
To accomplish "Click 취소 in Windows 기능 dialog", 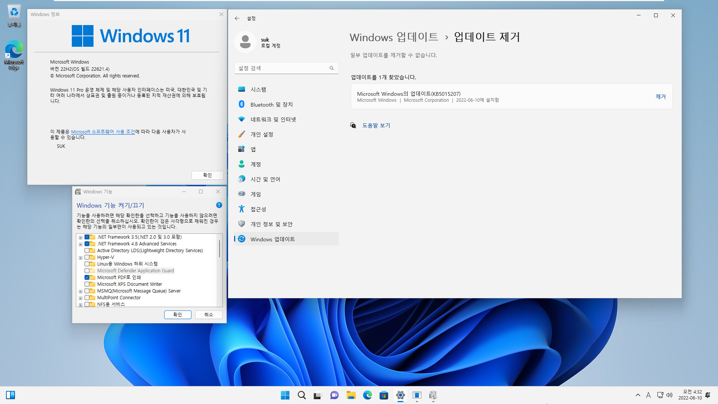I will (x=209, y=315).
